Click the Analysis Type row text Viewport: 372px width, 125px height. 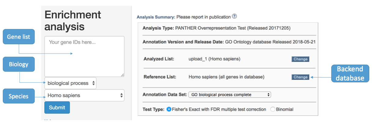(216, 28)
